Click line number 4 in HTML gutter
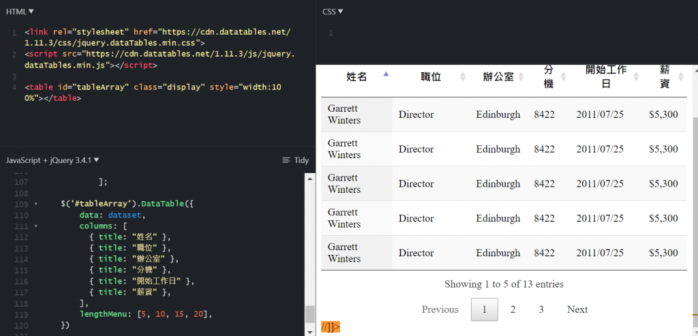698x336 pixels. coord(15,87)
